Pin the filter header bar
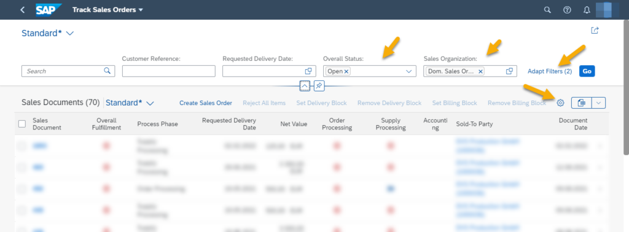This screenshot has height=232, width=629. 319,85
